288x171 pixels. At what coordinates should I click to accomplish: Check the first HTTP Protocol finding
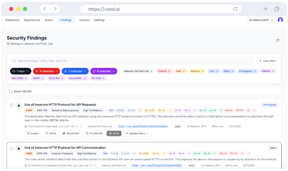point(12,105)
